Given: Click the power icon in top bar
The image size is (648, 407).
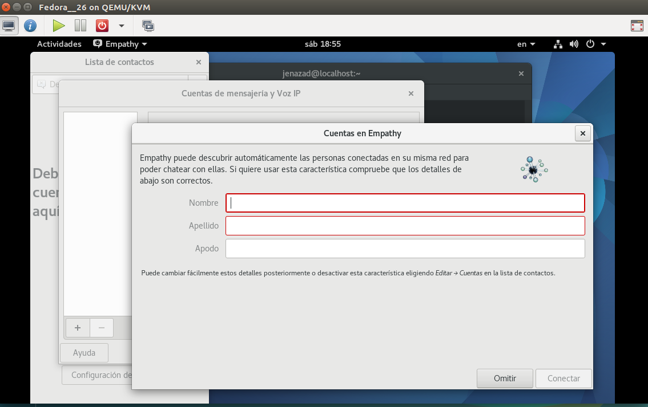Looking at the screenshot, I should click(x=590, y=44).
